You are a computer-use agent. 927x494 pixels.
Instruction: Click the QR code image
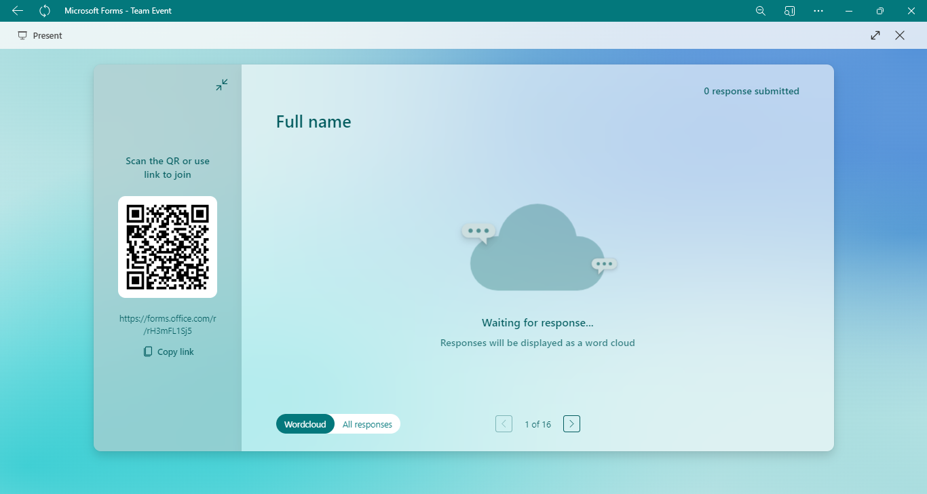tap(168, 247)
